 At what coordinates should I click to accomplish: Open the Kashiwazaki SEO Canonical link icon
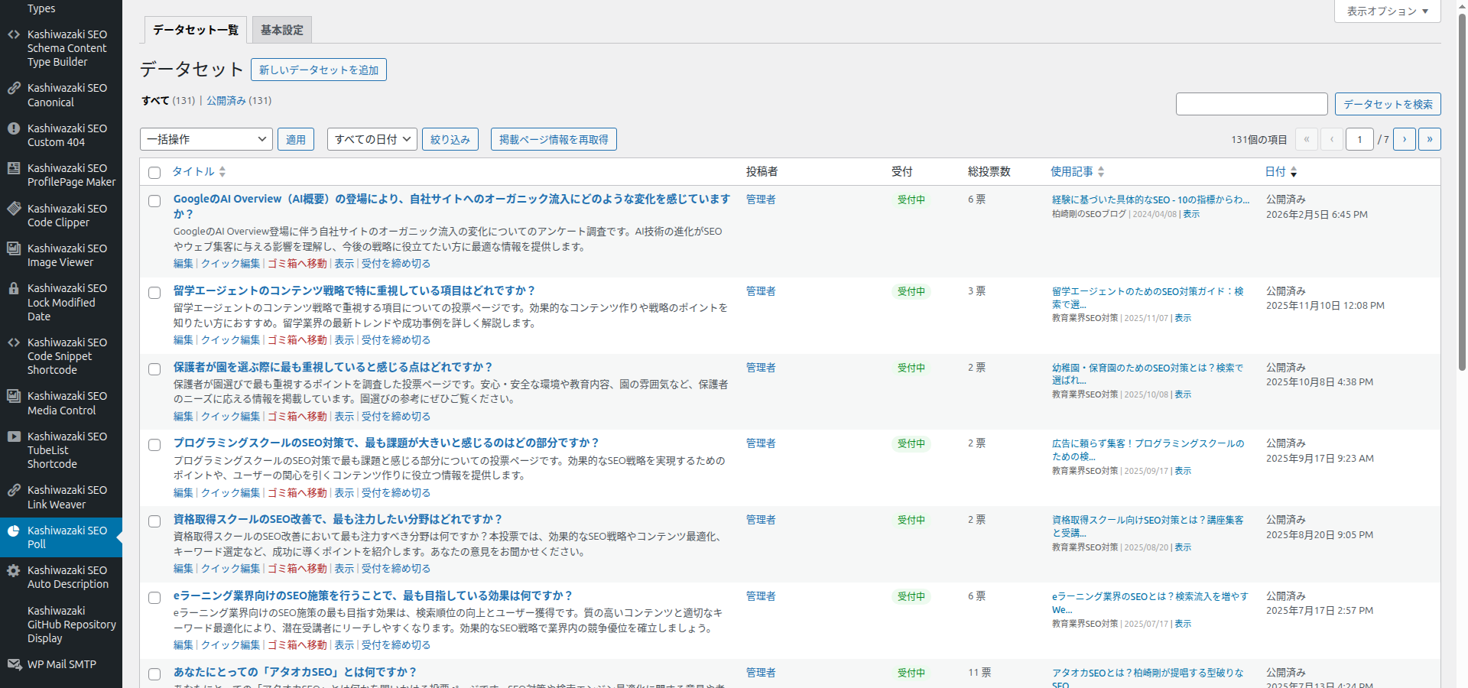click(14, 88)
